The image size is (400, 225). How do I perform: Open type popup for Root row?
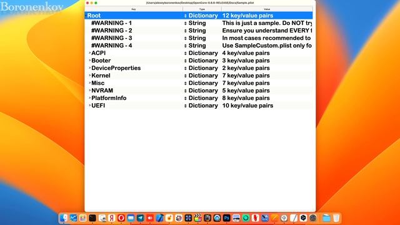[x=186, y=16]
